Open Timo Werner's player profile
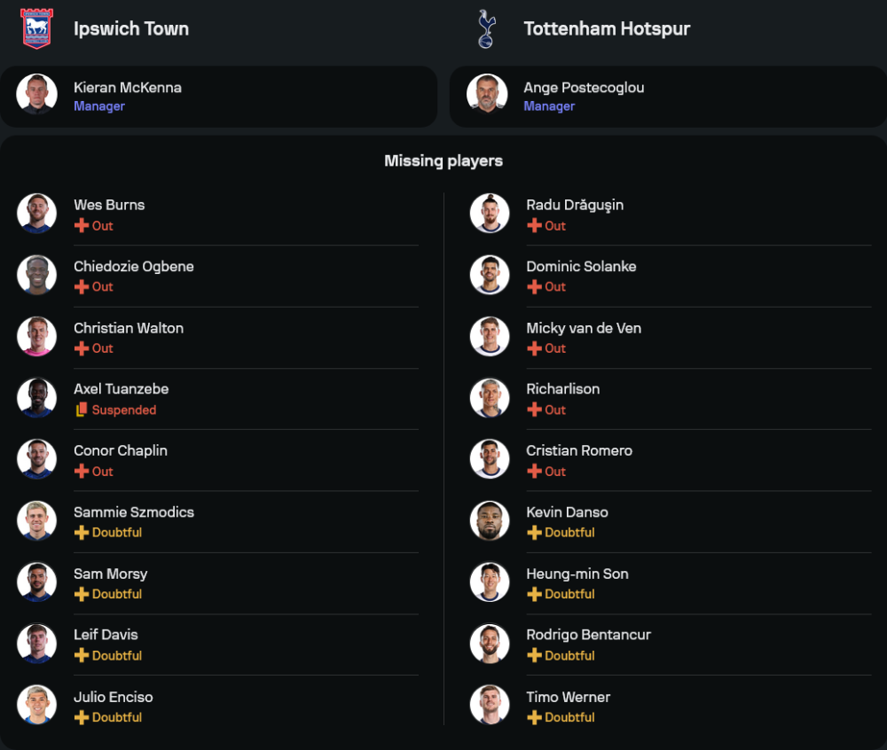887x750 pixels. point(569,697)
